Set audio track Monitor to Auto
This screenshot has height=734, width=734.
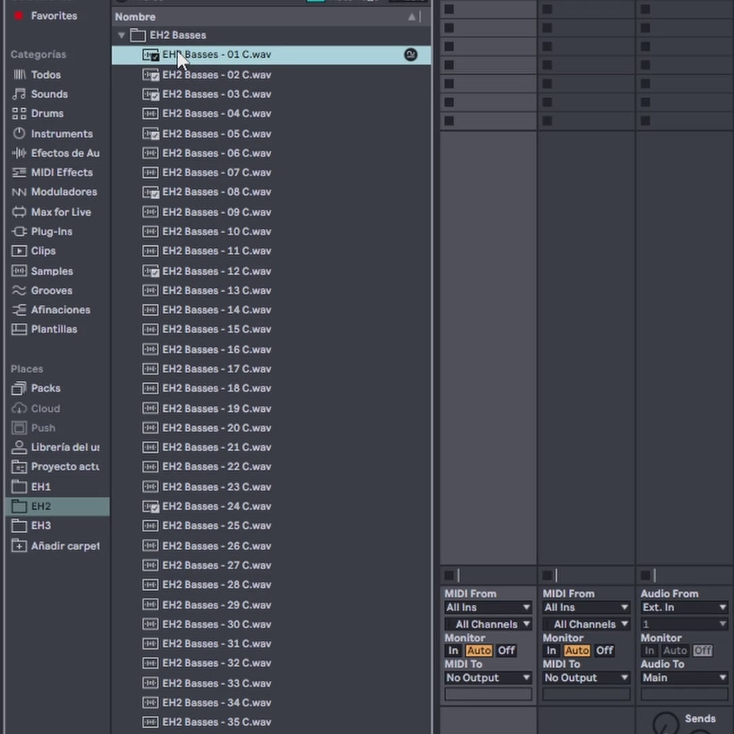click(675, 650)
